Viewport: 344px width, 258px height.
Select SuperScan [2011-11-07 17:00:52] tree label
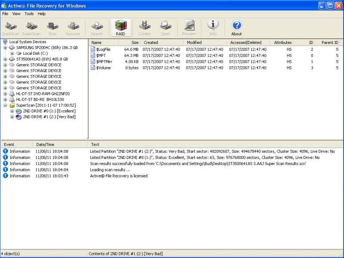[46, 105]
